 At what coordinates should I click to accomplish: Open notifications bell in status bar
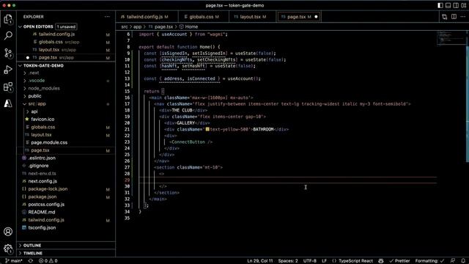(x=463, y=261)
